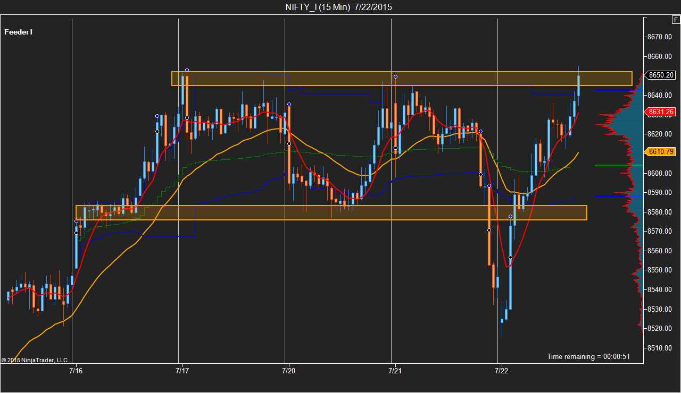Click the small F button above the price axis
681x393 pixels.
676,20
